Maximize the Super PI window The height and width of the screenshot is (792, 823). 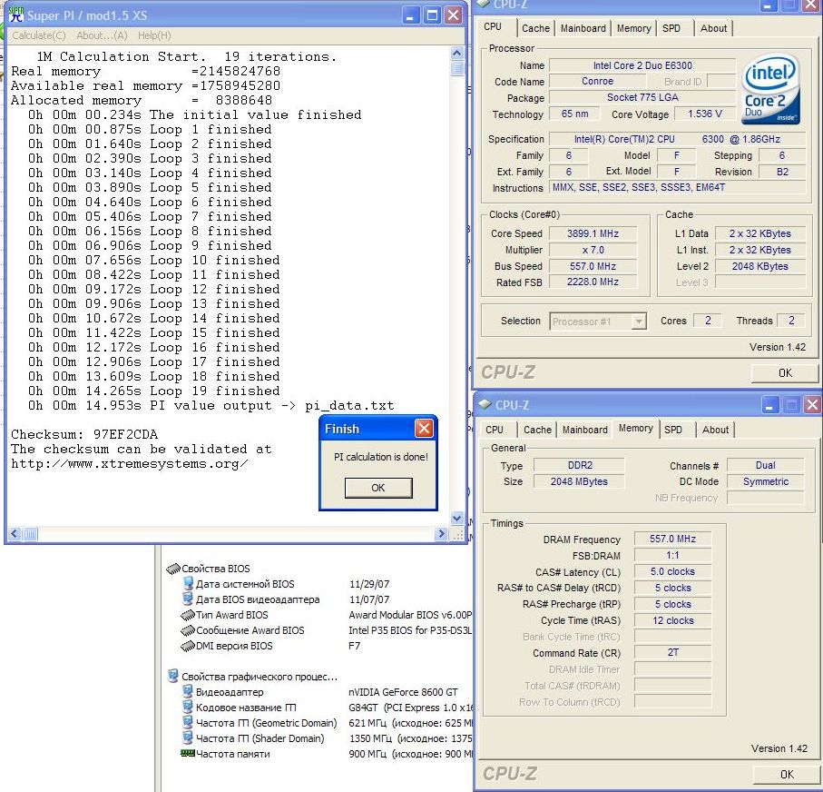pyautogui.click(x=432, y=15)
